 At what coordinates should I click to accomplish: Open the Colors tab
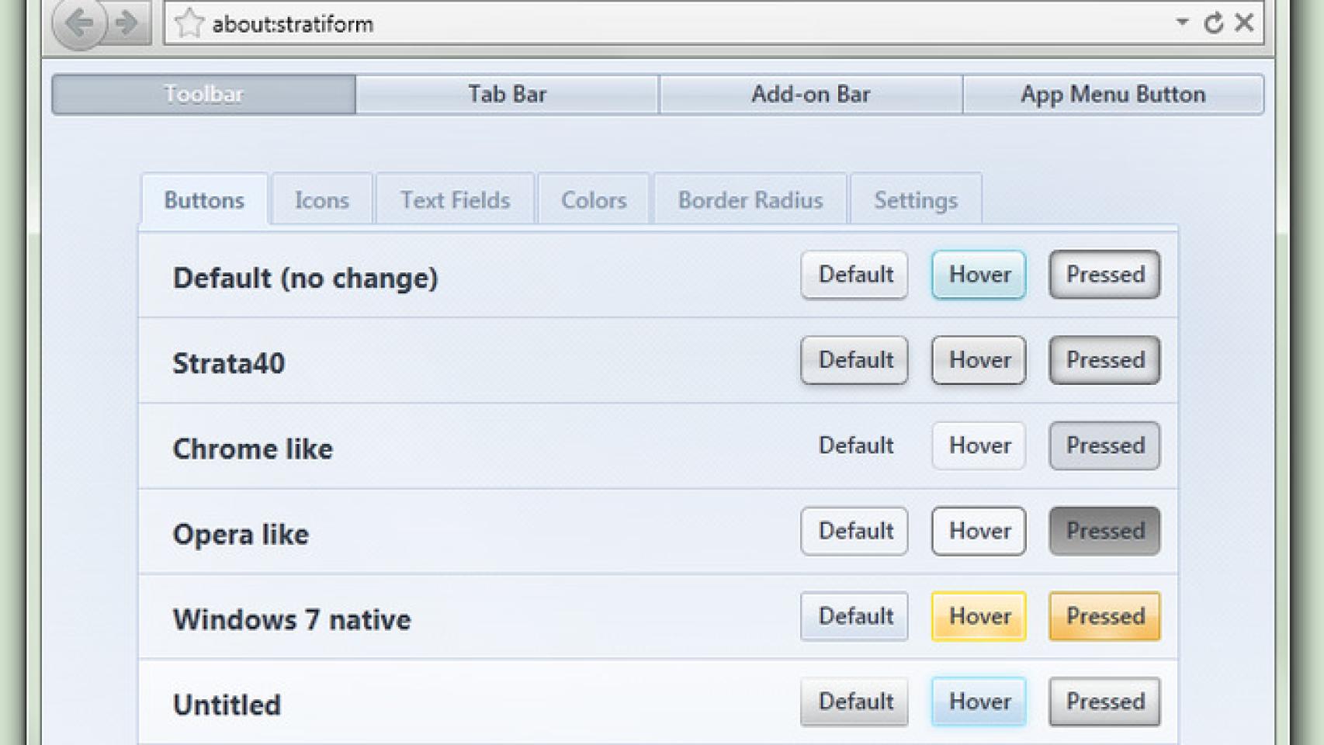pyautogui.click(x=593, y=199)
